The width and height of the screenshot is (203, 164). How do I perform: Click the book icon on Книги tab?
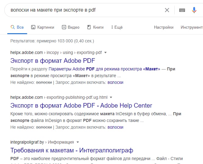[89, 27]
